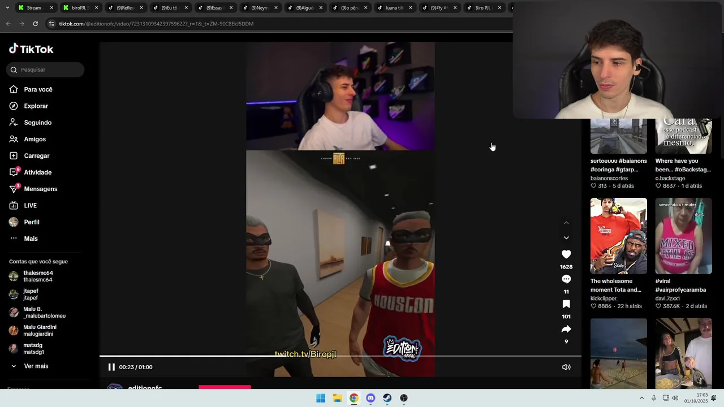This screenshot has height=407, width=724.
Task: Open OBS Studio from taskbar
Action: (404, 398)
